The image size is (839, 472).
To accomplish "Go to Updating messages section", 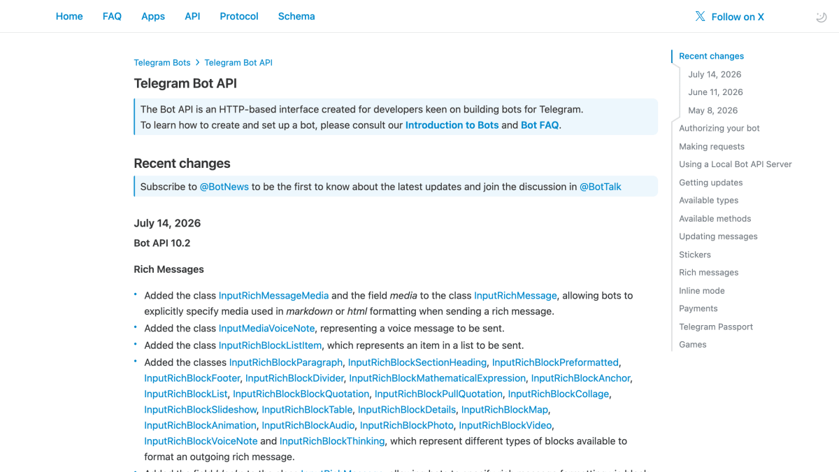I will tap(718, 236).
